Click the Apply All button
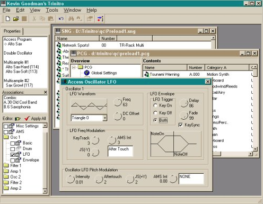 [35, 119]
